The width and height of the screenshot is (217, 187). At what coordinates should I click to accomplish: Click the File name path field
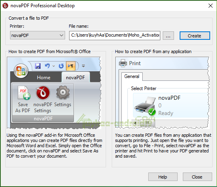115,35
